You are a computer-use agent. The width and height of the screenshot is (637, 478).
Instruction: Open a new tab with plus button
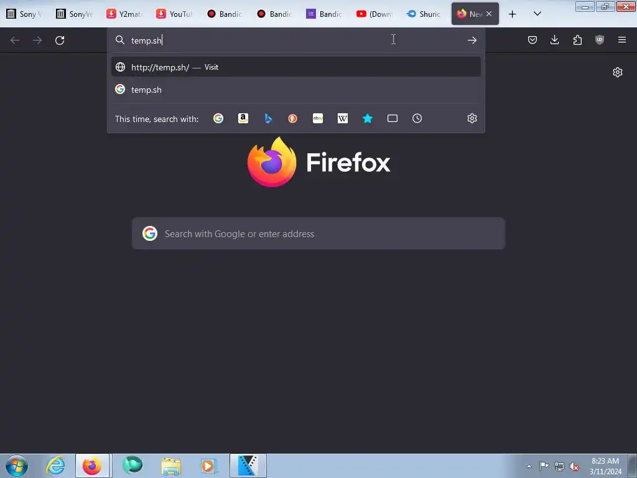[513, 14]
